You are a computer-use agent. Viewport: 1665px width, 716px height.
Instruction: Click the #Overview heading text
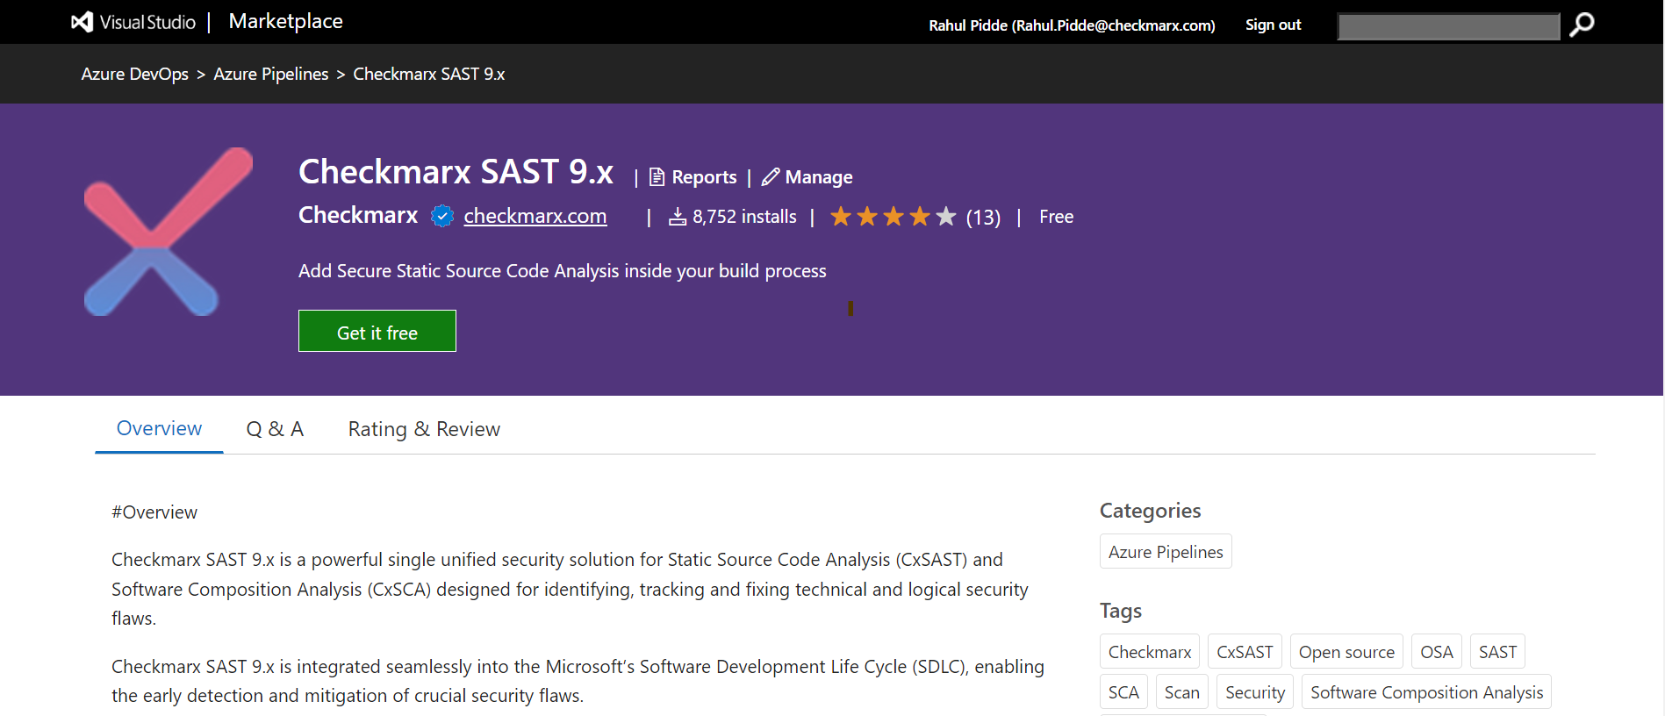[x=154, y=512]
